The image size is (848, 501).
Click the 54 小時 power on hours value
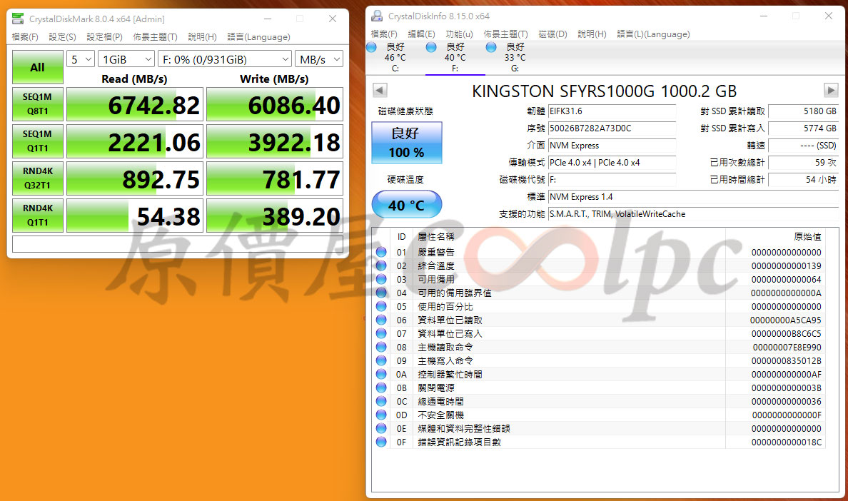coord(803,179)
